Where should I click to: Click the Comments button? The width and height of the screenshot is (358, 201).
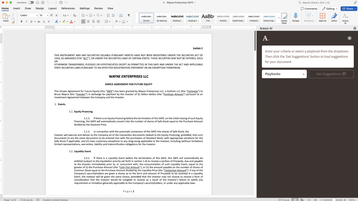309,9
